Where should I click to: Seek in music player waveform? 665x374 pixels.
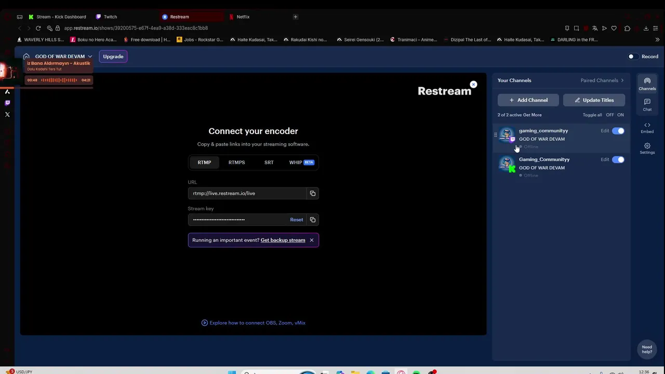coord(59,80)
